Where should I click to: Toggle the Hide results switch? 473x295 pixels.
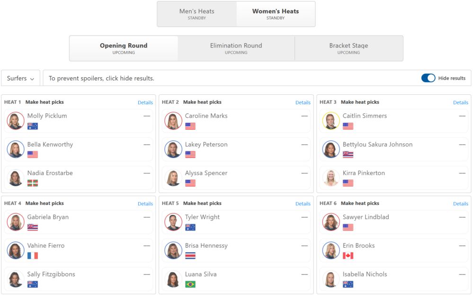point(428,78)
